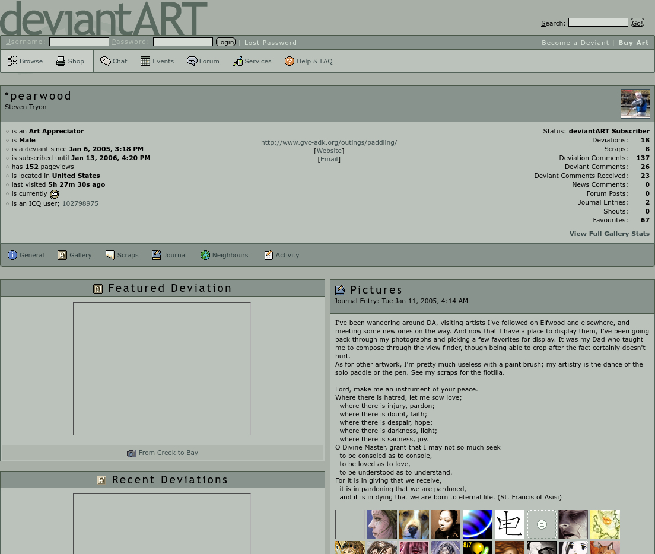The image size is (655, 554).
Task: Click the Featured Deviation header icon
Action: (98, 288)
